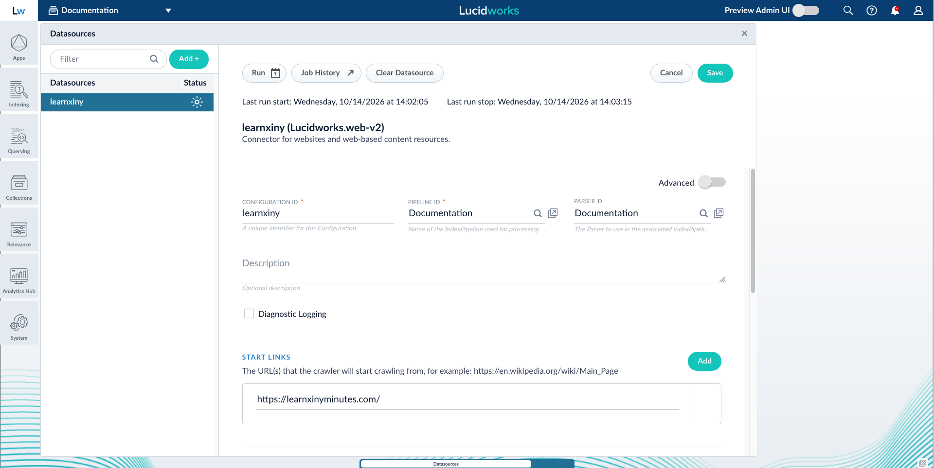The image size is (934, 468).
Task: Click the Lw logo in the top corner
Action: [x=18, y=11]
